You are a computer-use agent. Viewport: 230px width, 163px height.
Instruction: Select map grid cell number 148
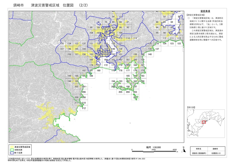[x=150, y=54]
